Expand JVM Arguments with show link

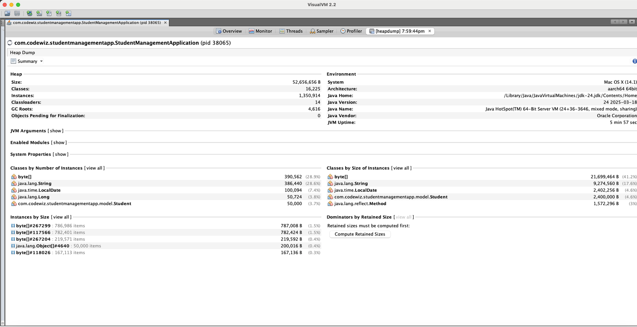[55, 131]
